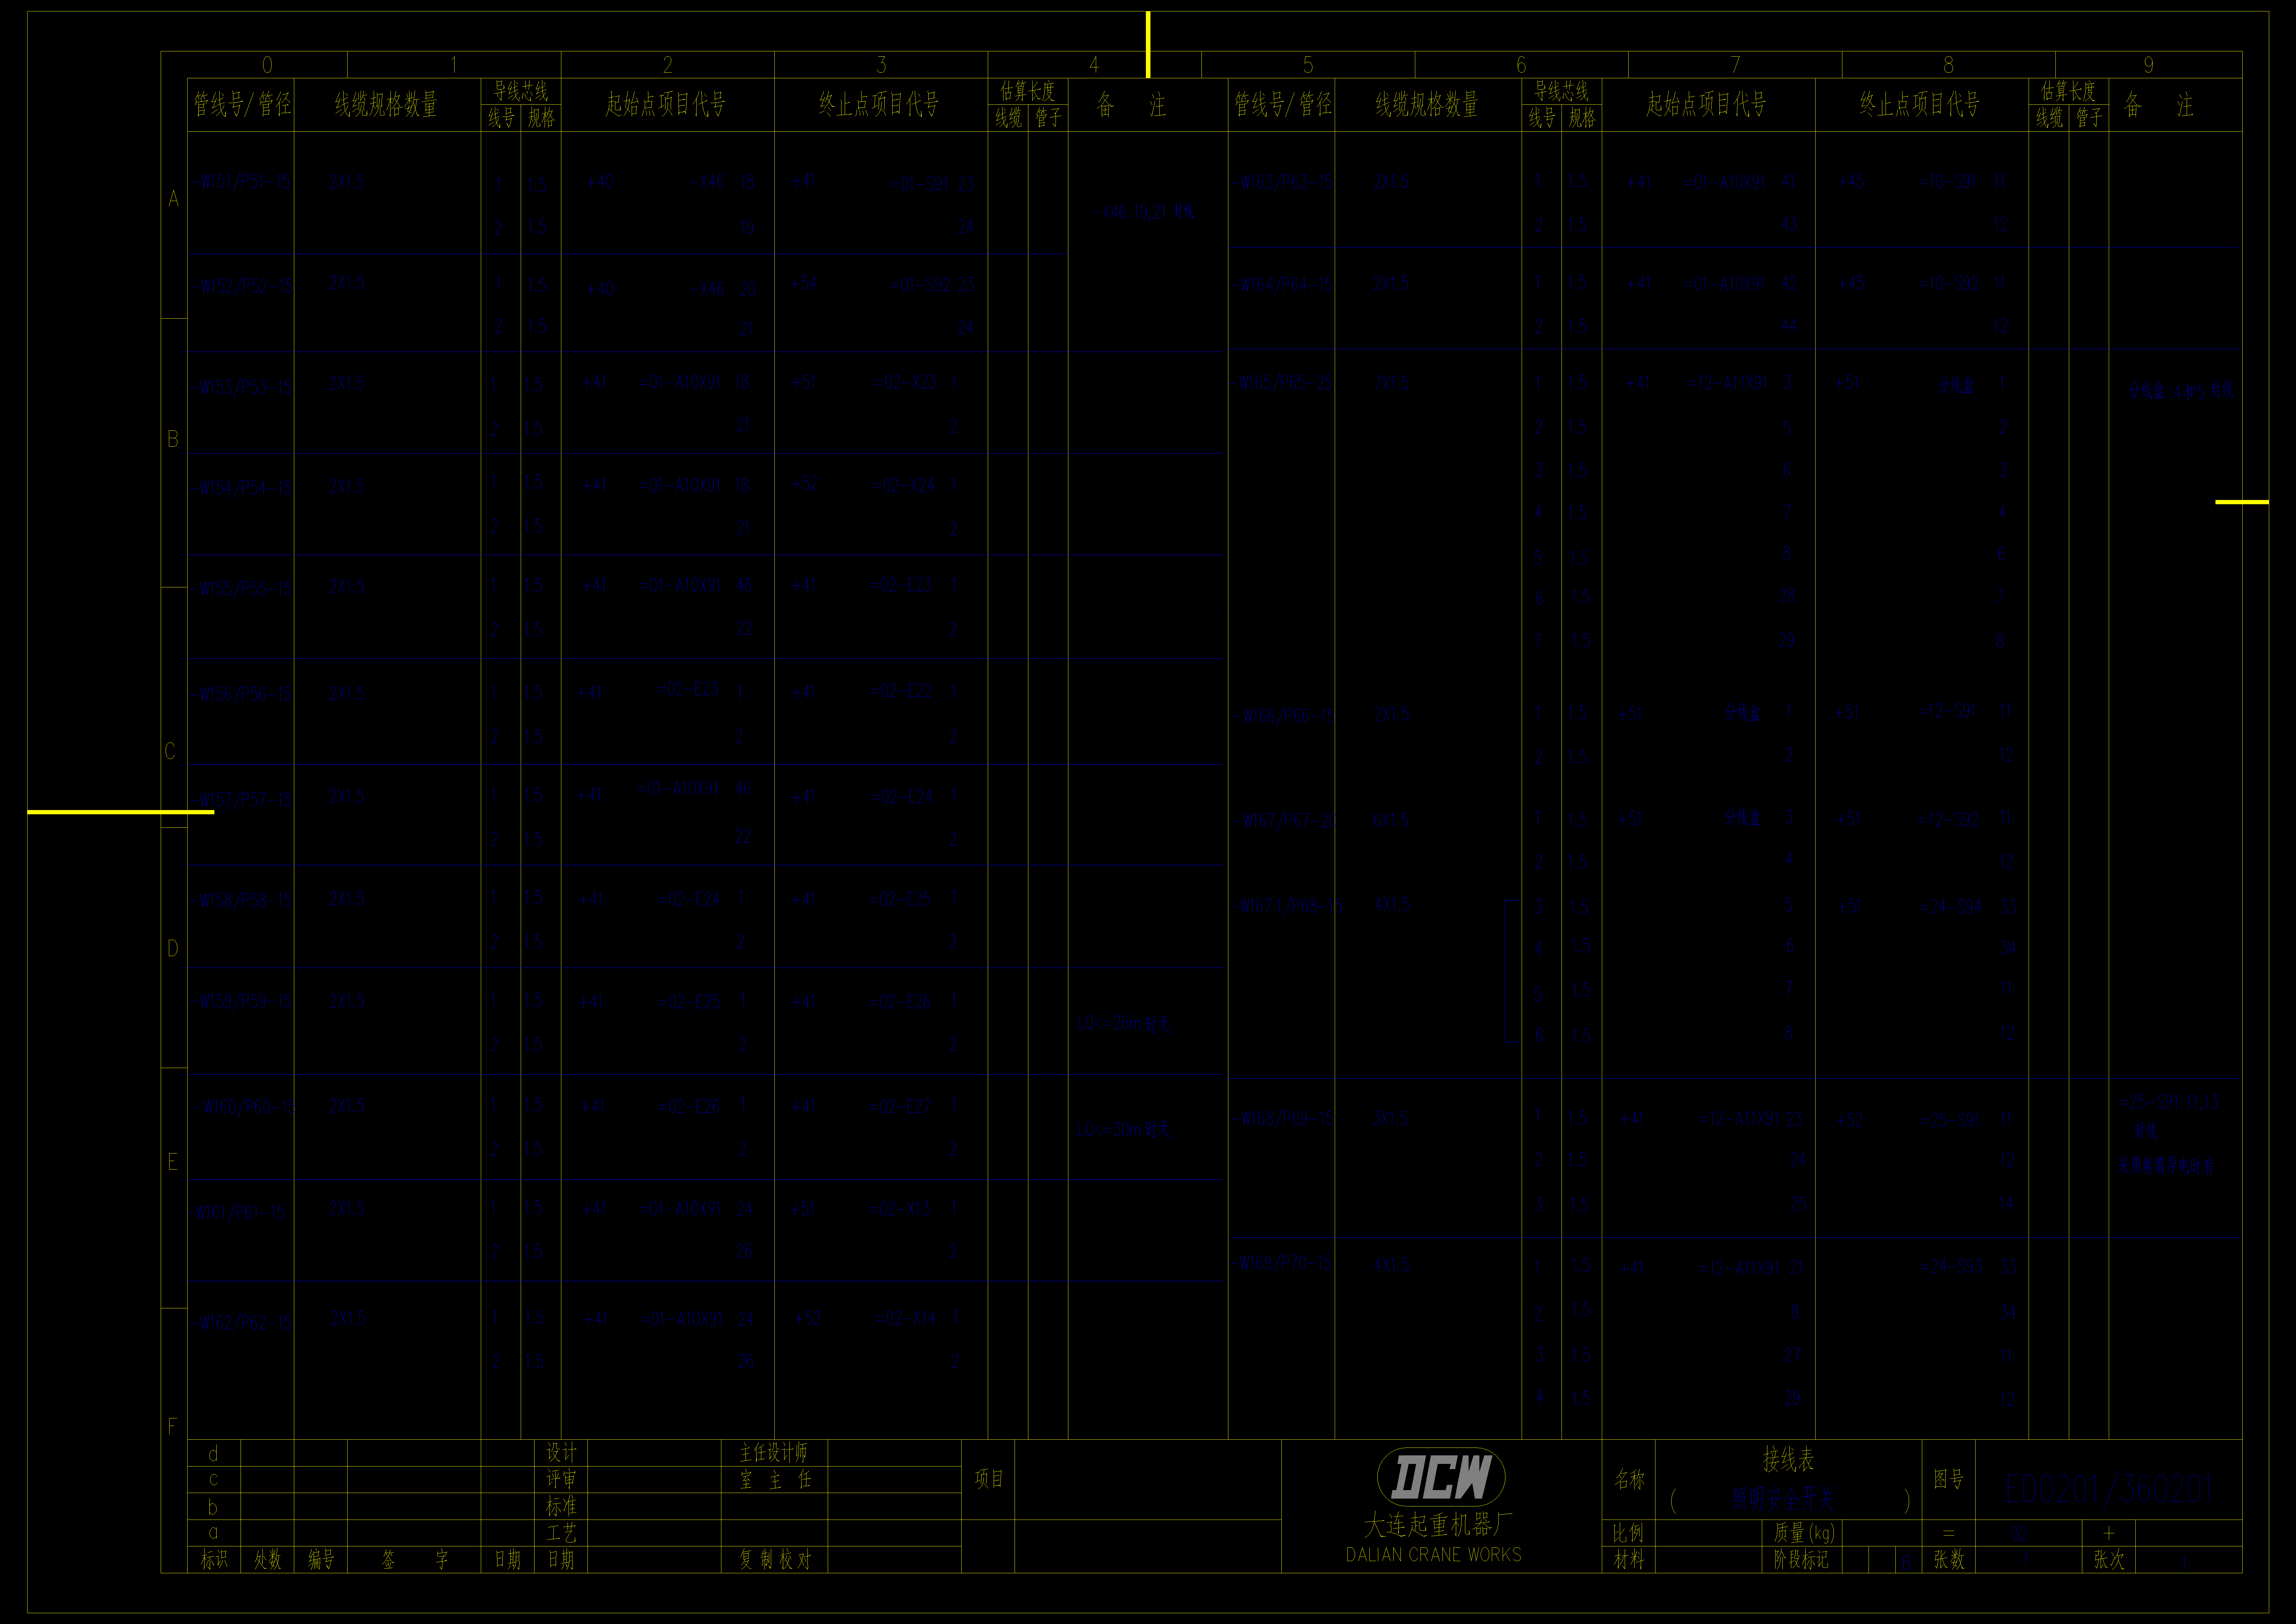2296x1624 pixels.
Task: Click row zone letter B
Action: click(173, 439)
